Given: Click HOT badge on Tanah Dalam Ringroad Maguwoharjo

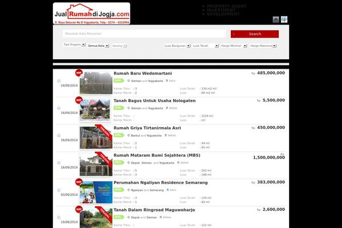Looking at the screenshot, I should point(79,209).
